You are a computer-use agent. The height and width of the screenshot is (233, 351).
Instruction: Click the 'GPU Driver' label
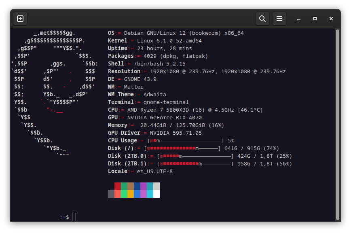click(124, 133)
